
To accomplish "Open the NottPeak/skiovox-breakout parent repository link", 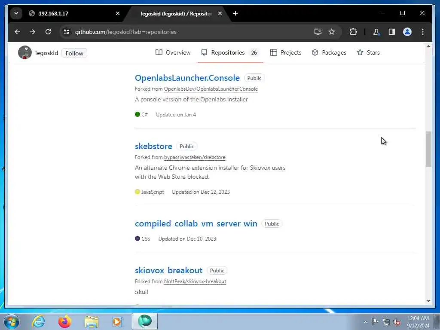I will (x=195, y=281).
